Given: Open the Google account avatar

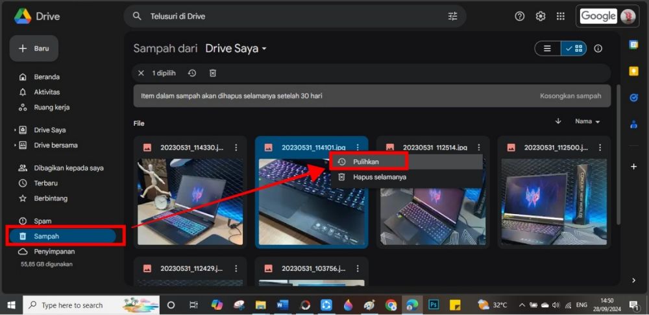Looking at the screenshot, I should tap(628, 17).
